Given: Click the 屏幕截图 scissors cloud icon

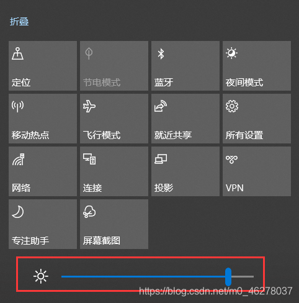Looking at the screenshot, I should coord(89,212).
